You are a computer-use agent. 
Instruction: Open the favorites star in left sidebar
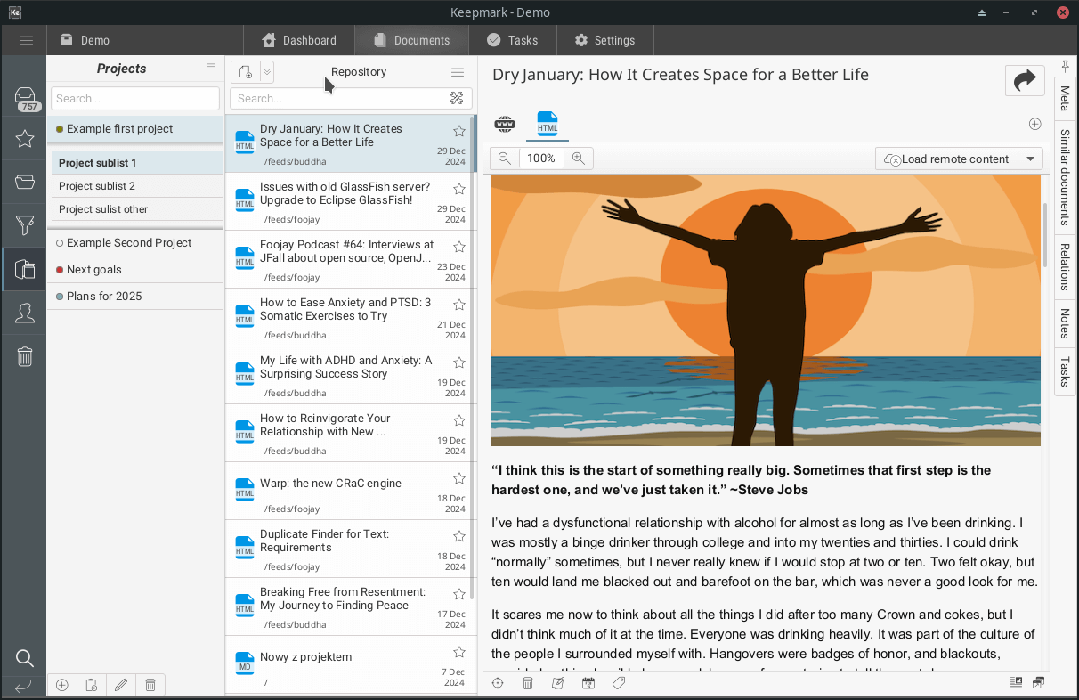tap(25, 138)
